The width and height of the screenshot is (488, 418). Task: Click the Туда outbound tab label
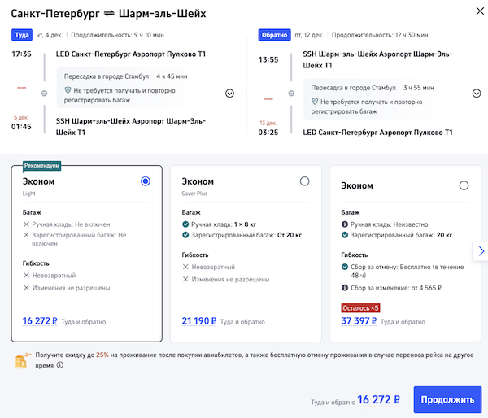click(22, 35)
